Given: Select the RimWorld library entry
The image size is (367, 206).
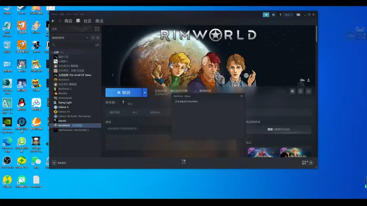Looking at the screenshot, I should coord(75,125).
